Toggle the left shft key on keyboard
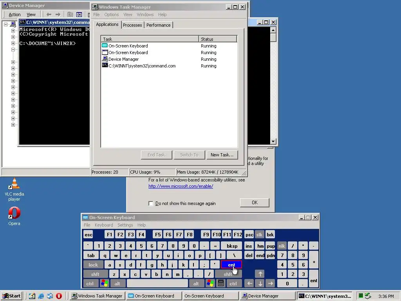The image size is (401, 301). [95, 274]
